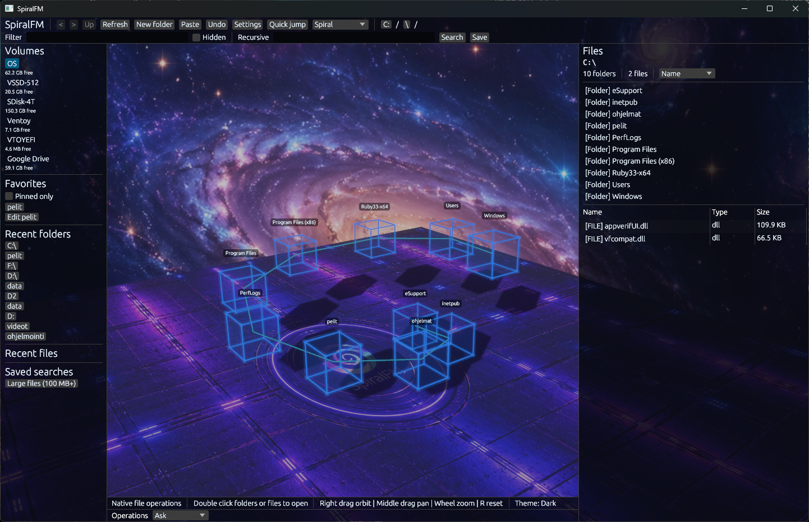Select the inetpub folder cube
Viewport: 809px width, 522px height.
point(453,338)
